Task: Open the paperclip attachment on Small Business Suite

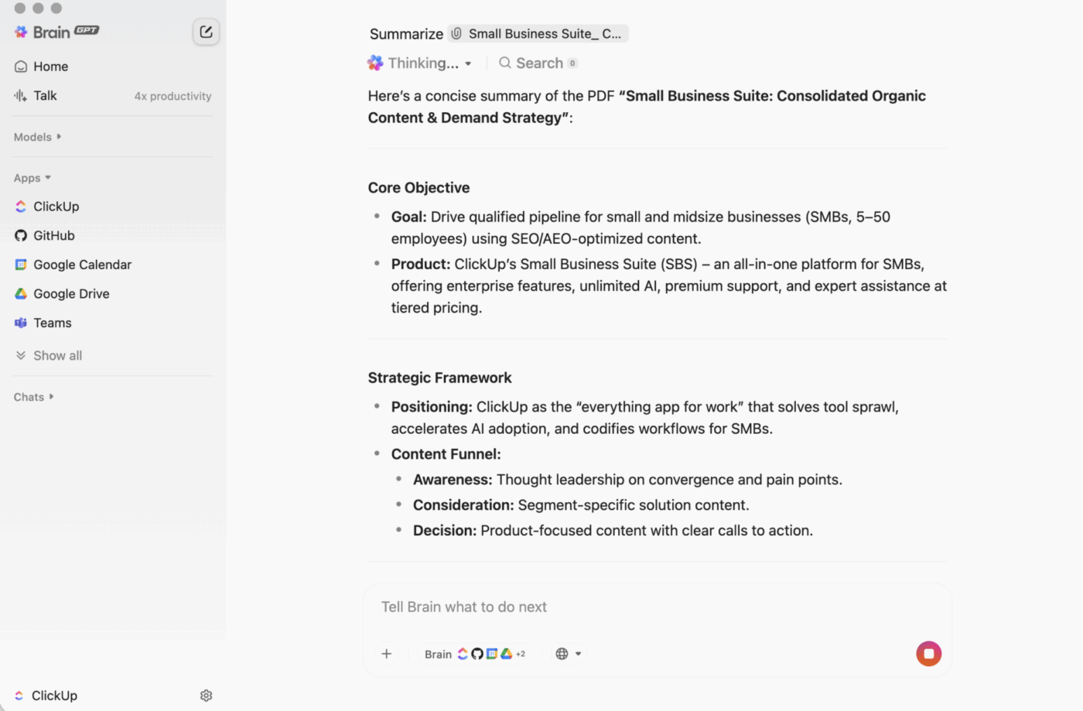Action: 457,33
